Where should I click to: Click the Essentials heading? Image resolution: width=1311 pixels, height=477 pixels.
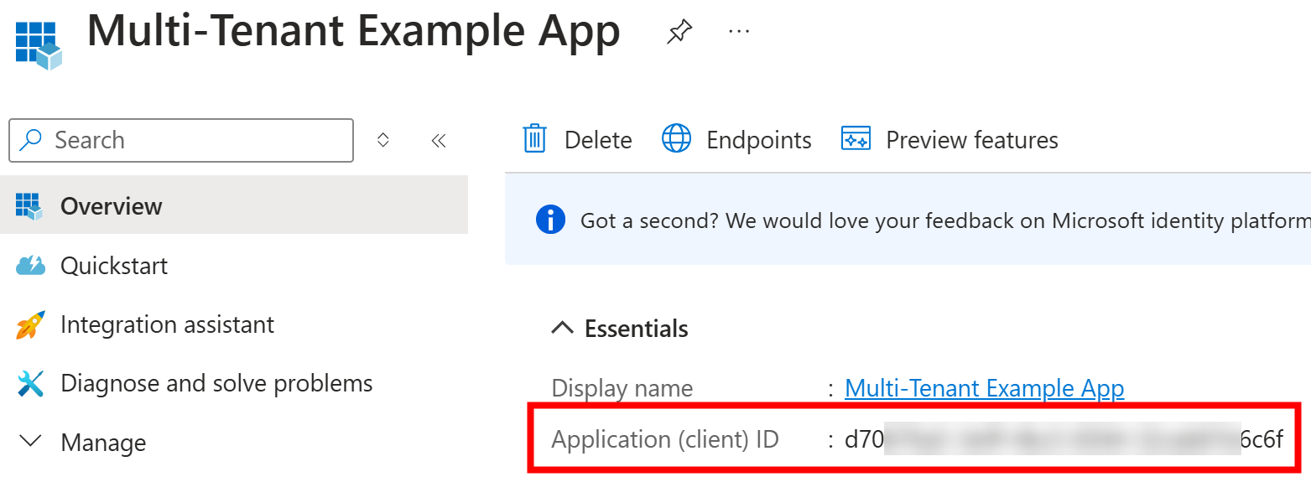637,329
